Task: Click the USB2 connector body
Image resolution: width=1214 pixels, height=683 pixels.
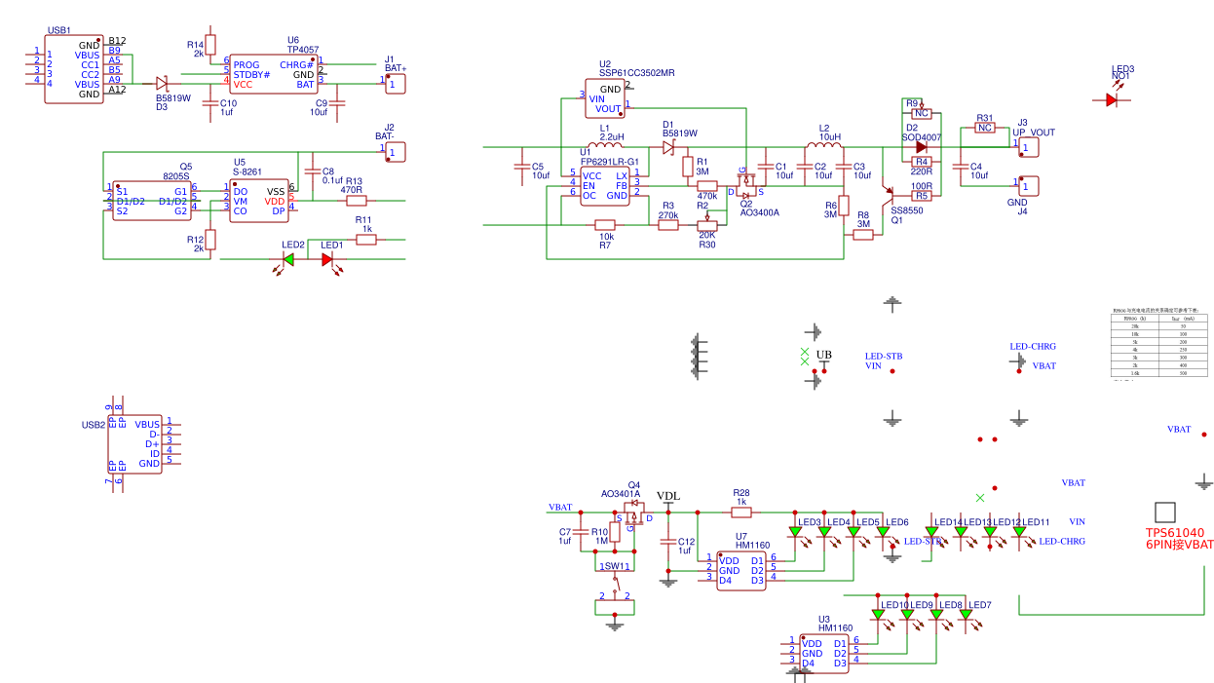Action: click(134, 444)
